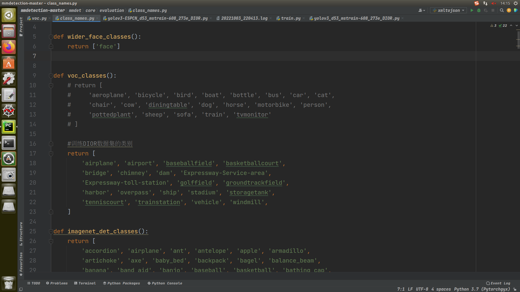Click the Python 3.7 interpreter selector
This screenshot has height=292, width=520.
pyautogui.click(x=482, y=289)
